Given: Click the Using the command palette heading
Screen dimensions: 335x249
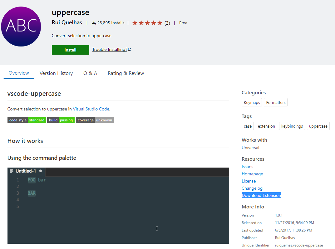Looking at the screenshot, I should (42, 158).
